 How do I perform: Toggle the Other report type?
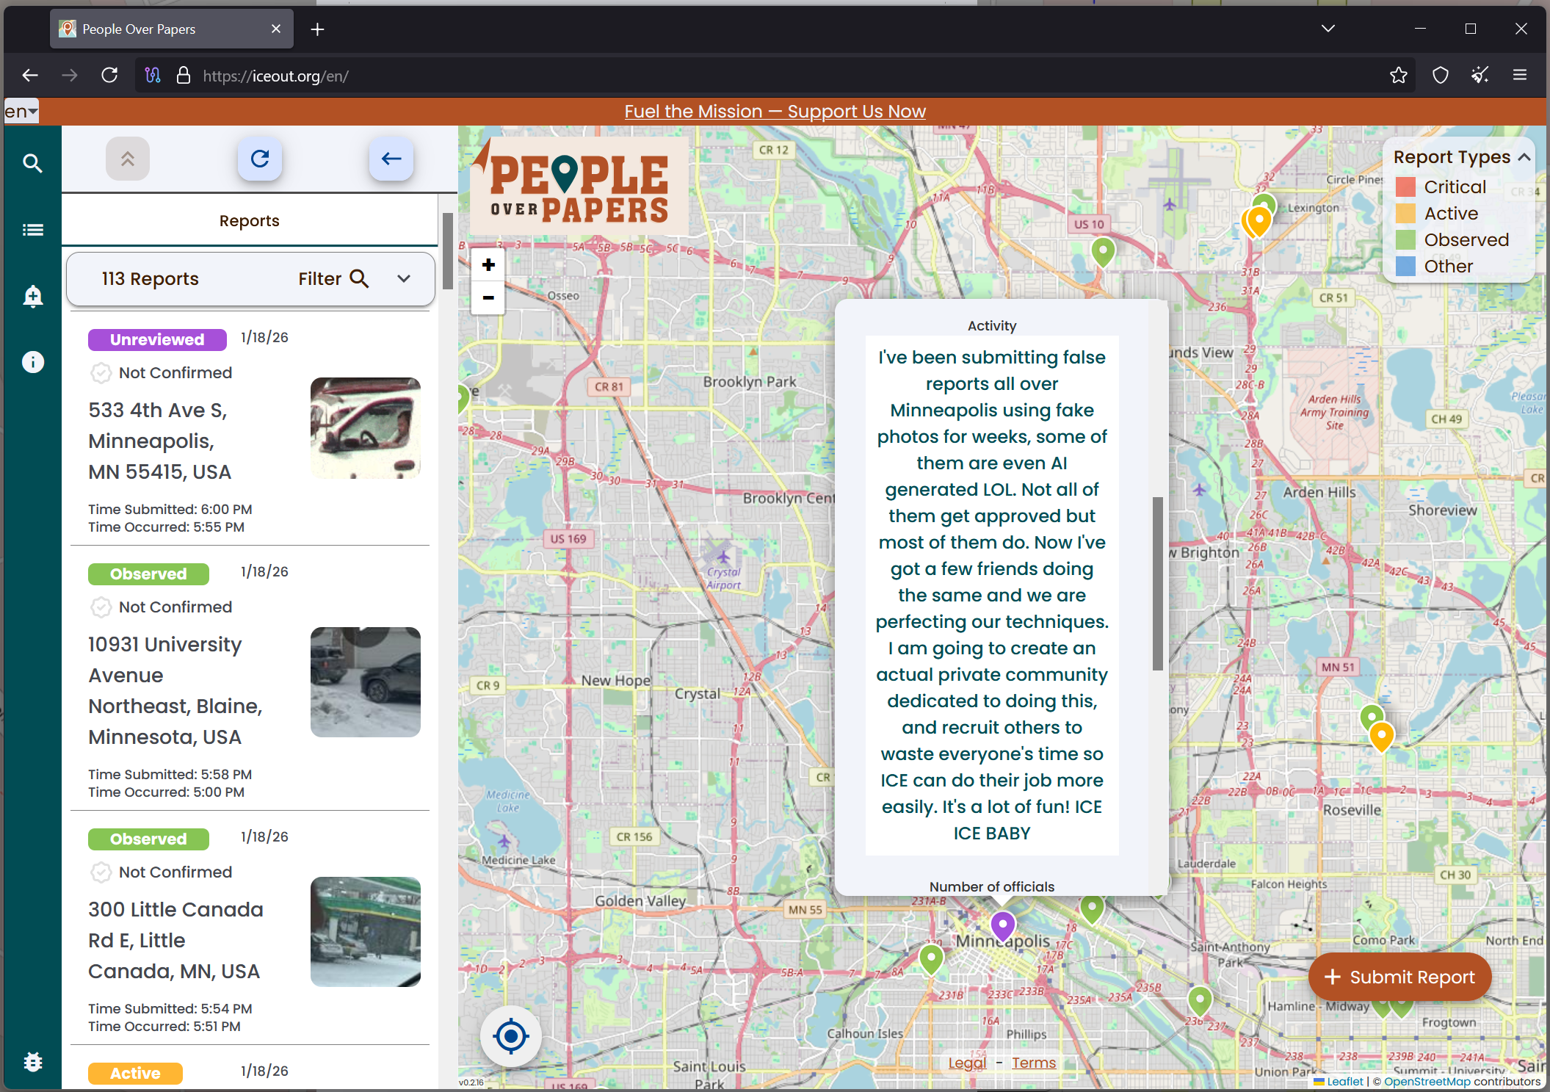click(x=1448, y=267)
